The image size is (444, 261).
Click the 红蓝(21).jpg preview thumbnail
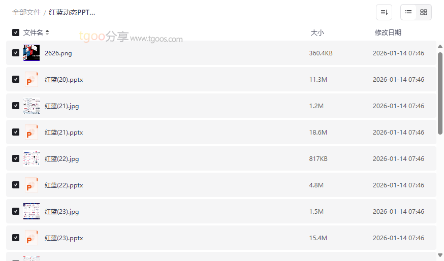31,106
